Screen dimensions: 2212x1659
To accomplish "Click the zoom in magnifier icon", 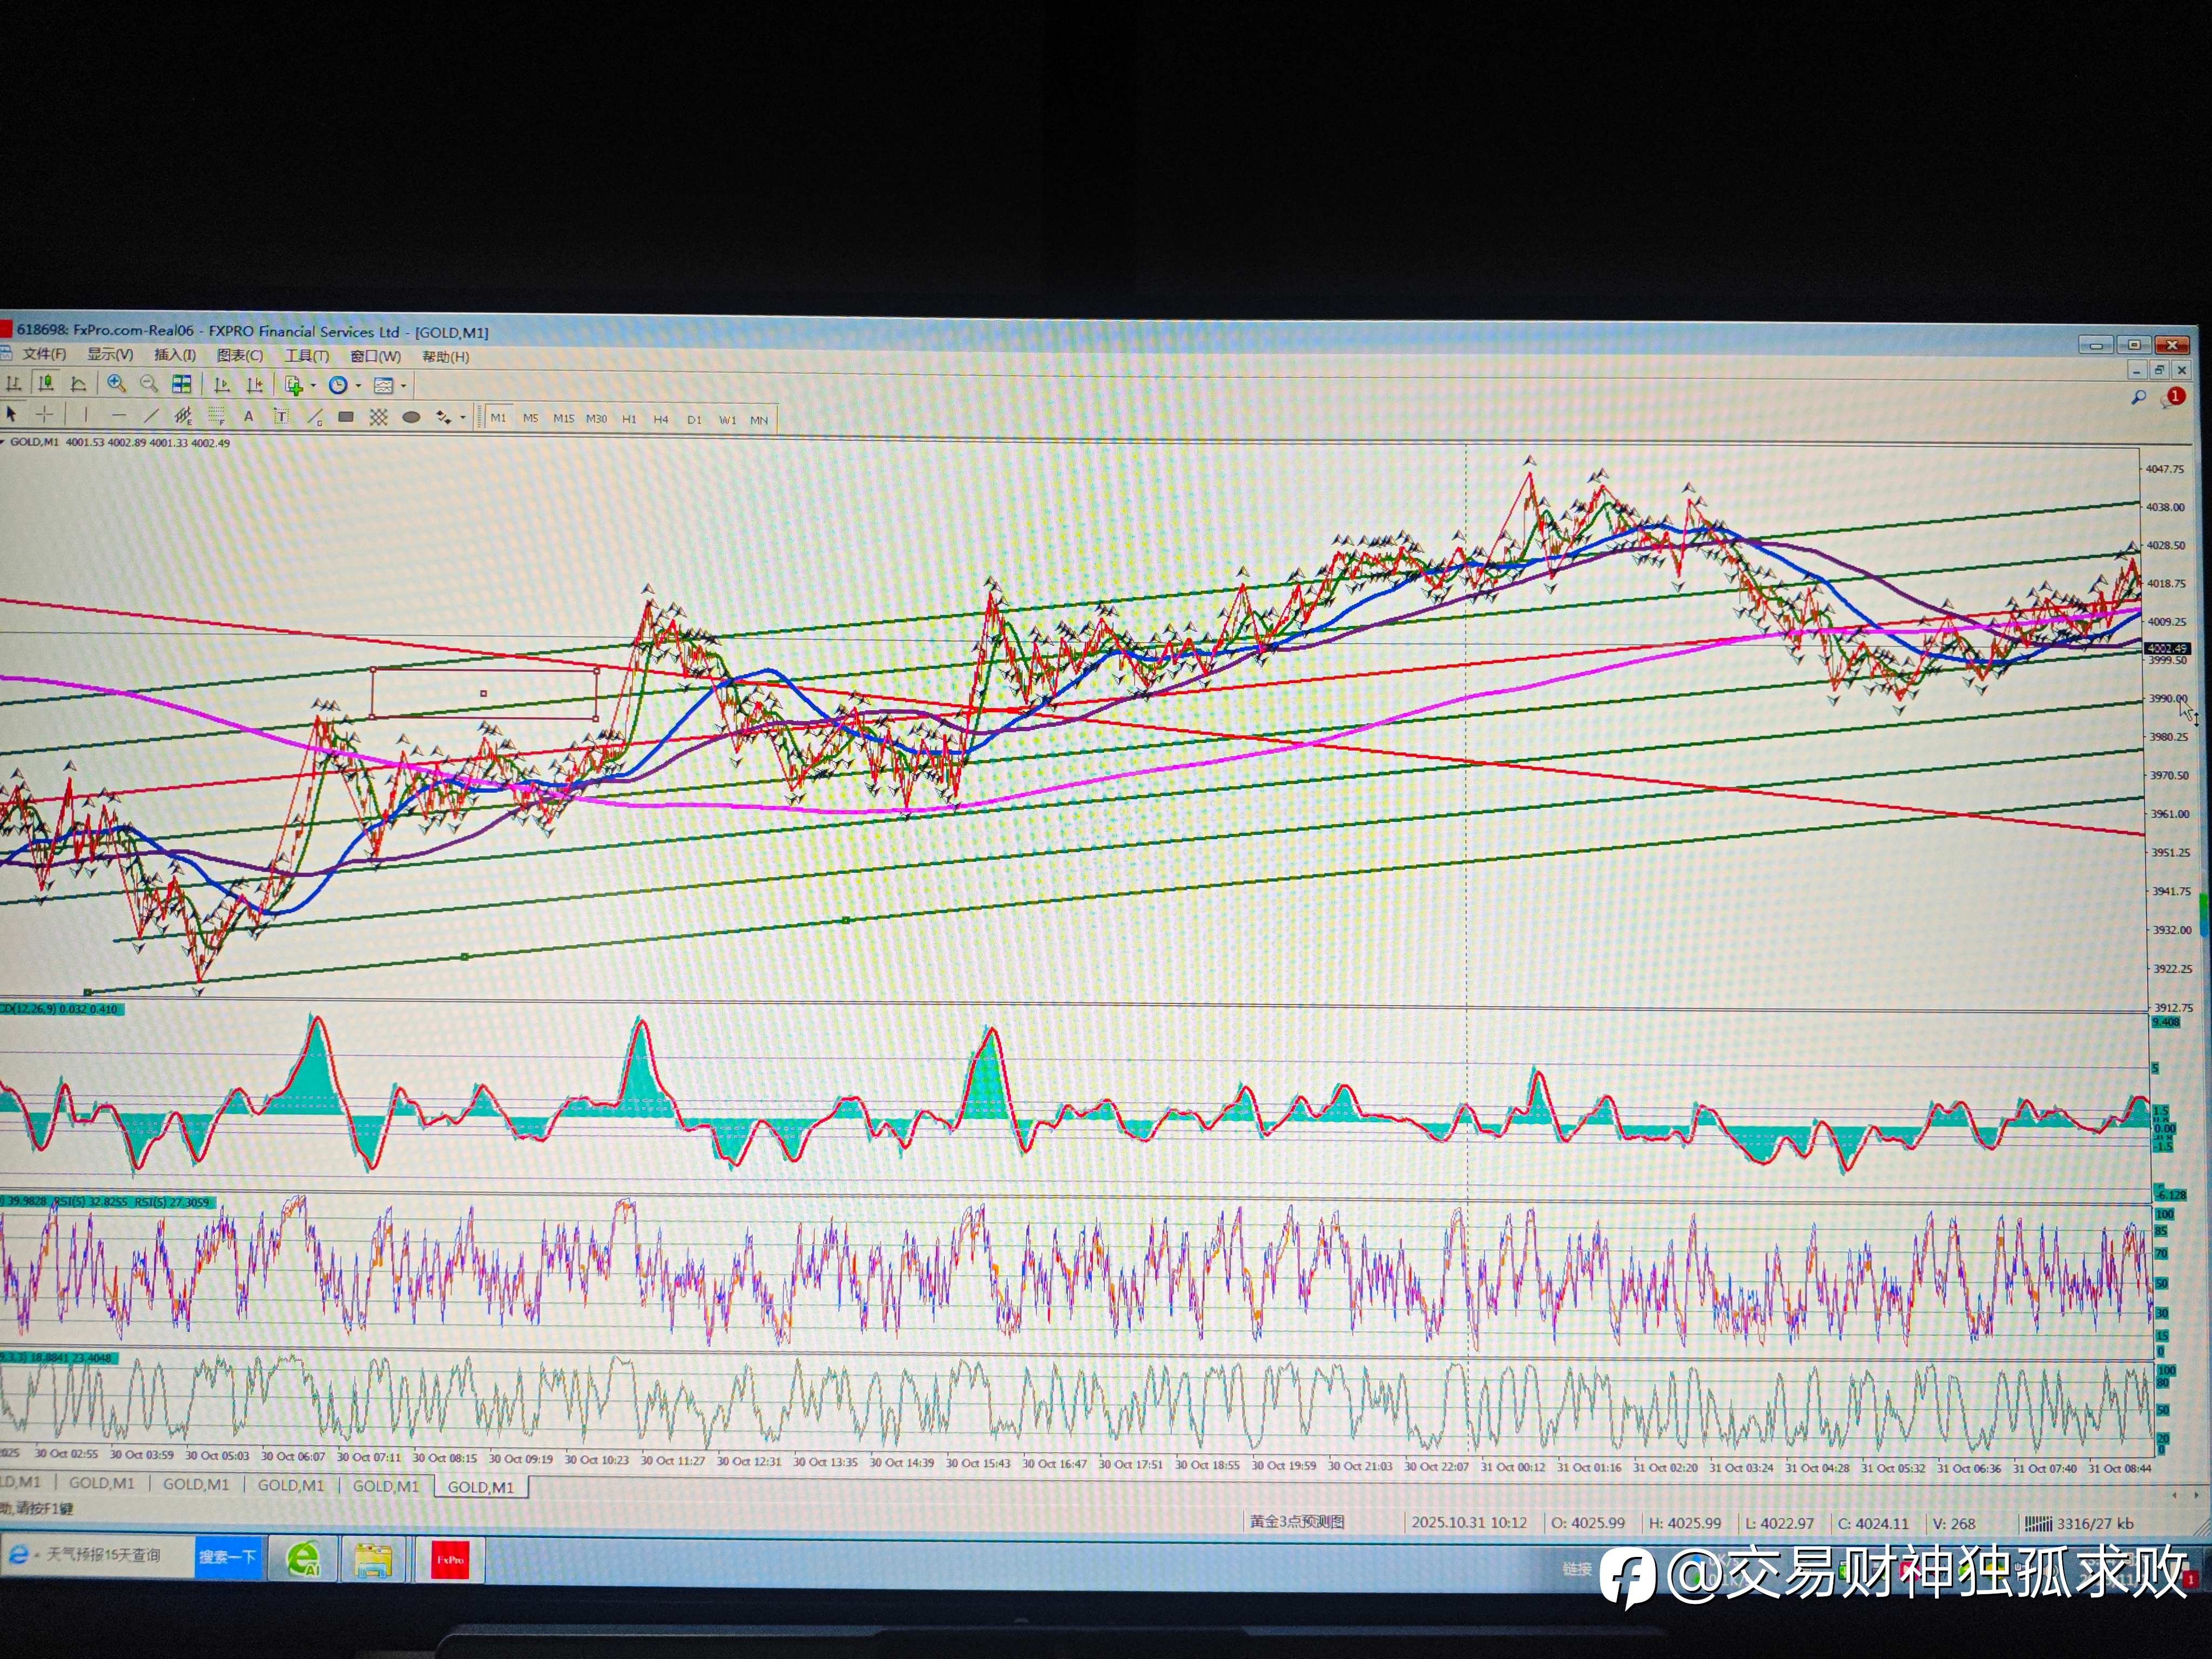I will tap(116, 384).
